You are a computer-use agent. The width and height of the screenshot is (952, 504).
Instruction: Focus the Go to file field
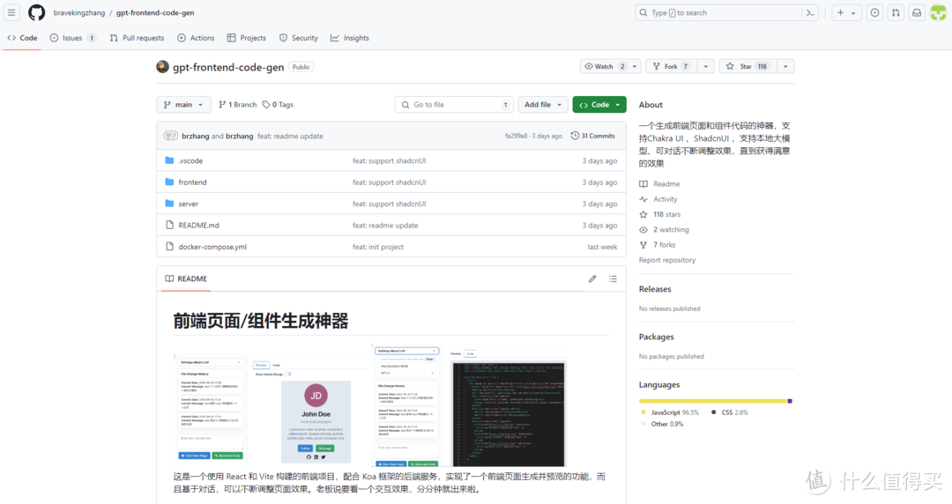coord(454,105)
